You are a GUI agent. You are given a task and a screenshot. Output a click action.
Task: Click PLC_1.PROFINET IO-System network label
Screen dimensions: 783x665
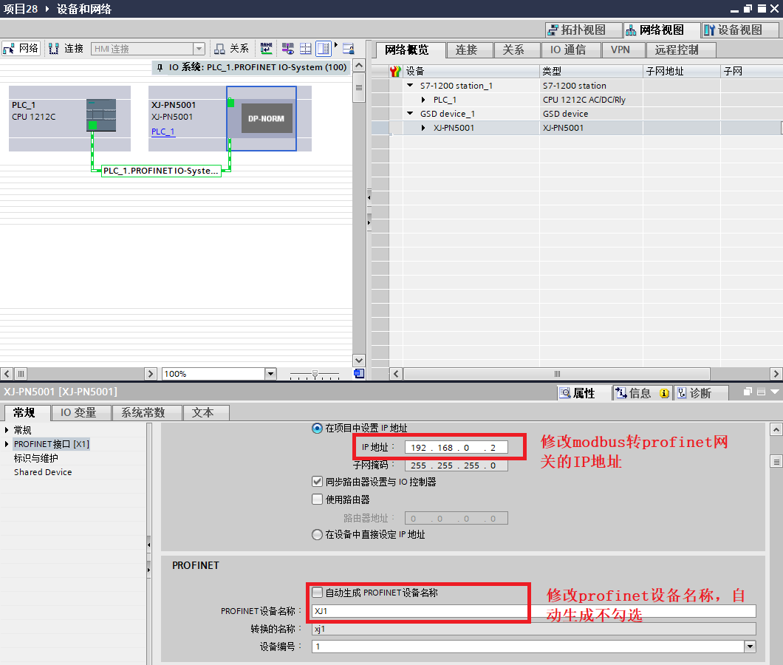pos(161,171)
